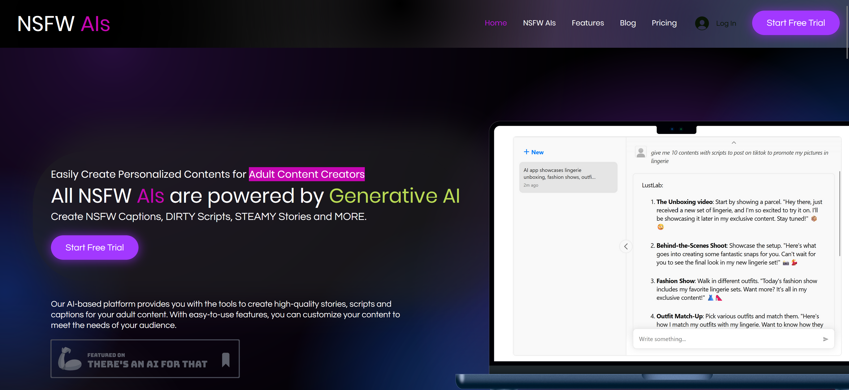Viewport: 849px width, 390px height.
Task: Open the Home menu item
Action: coord(496,23)
